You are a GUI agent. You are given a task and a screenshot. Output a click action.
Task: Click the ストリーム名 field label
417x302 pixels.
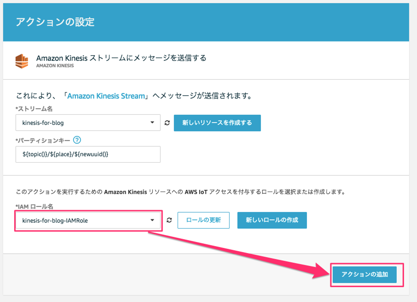click(34, 109)
